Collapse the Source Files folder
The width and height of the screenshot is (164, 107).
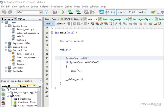point(6,50)
